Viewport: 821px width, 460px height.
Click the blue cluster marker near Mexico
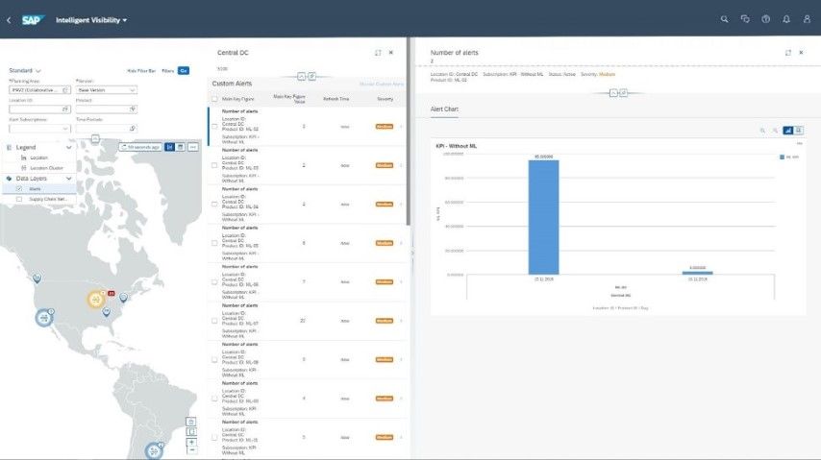click(x=44, y=317)
